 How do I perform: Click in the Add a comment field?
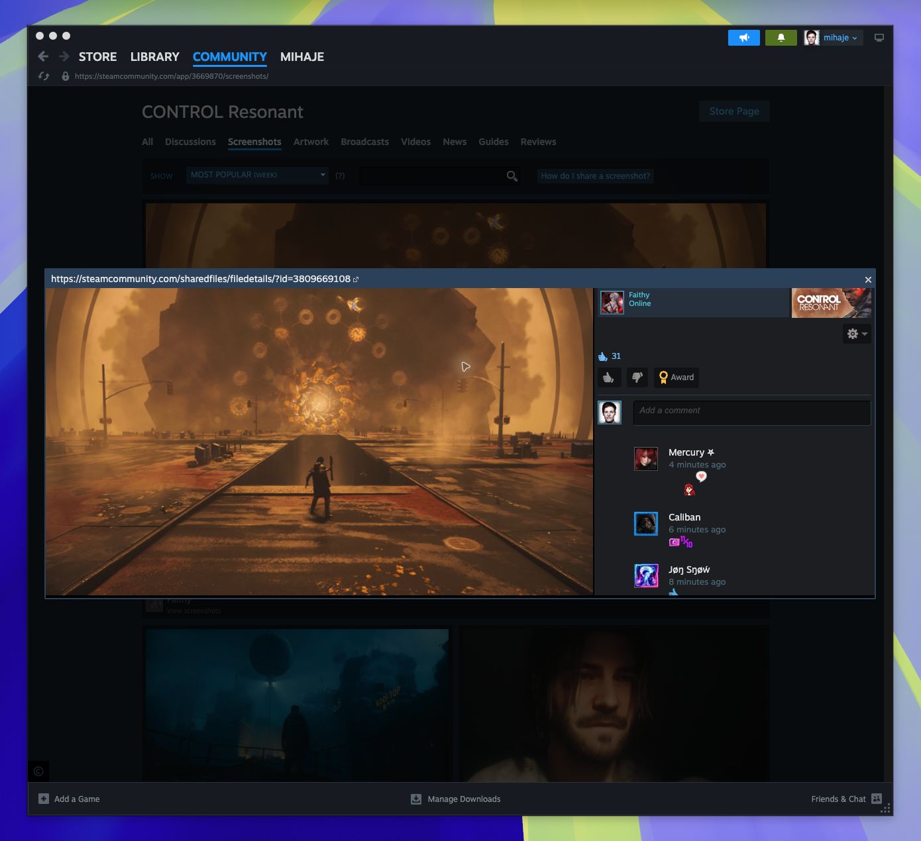tap(752, 413)
